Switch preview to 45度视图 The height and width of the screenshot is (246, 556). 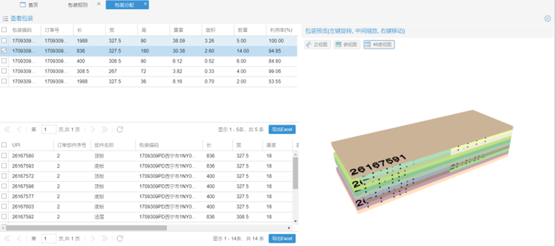[379, 45]
